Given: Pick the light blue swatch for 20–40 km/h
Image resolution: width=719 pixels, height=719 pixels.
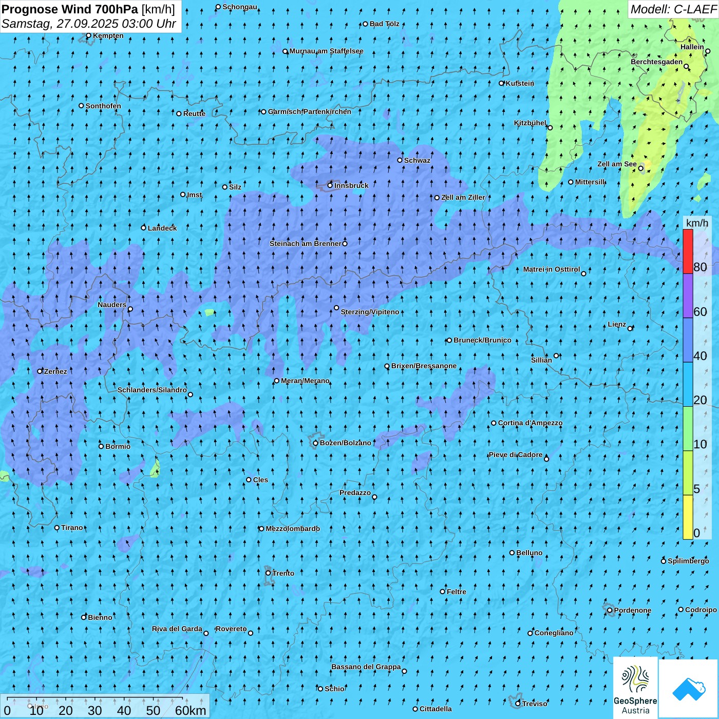Looking at the screenshot, I should click(688, 384).
